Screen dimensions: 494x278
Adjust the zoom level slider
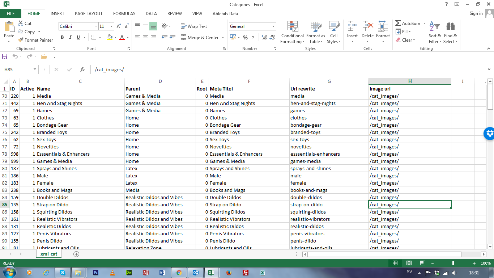click(x=453, y=263)
